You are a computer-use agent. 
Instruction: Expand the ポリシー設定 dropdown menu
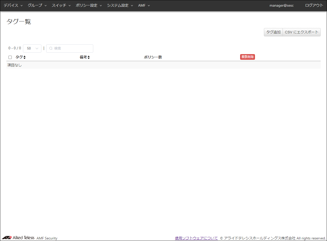click(89, 5)
